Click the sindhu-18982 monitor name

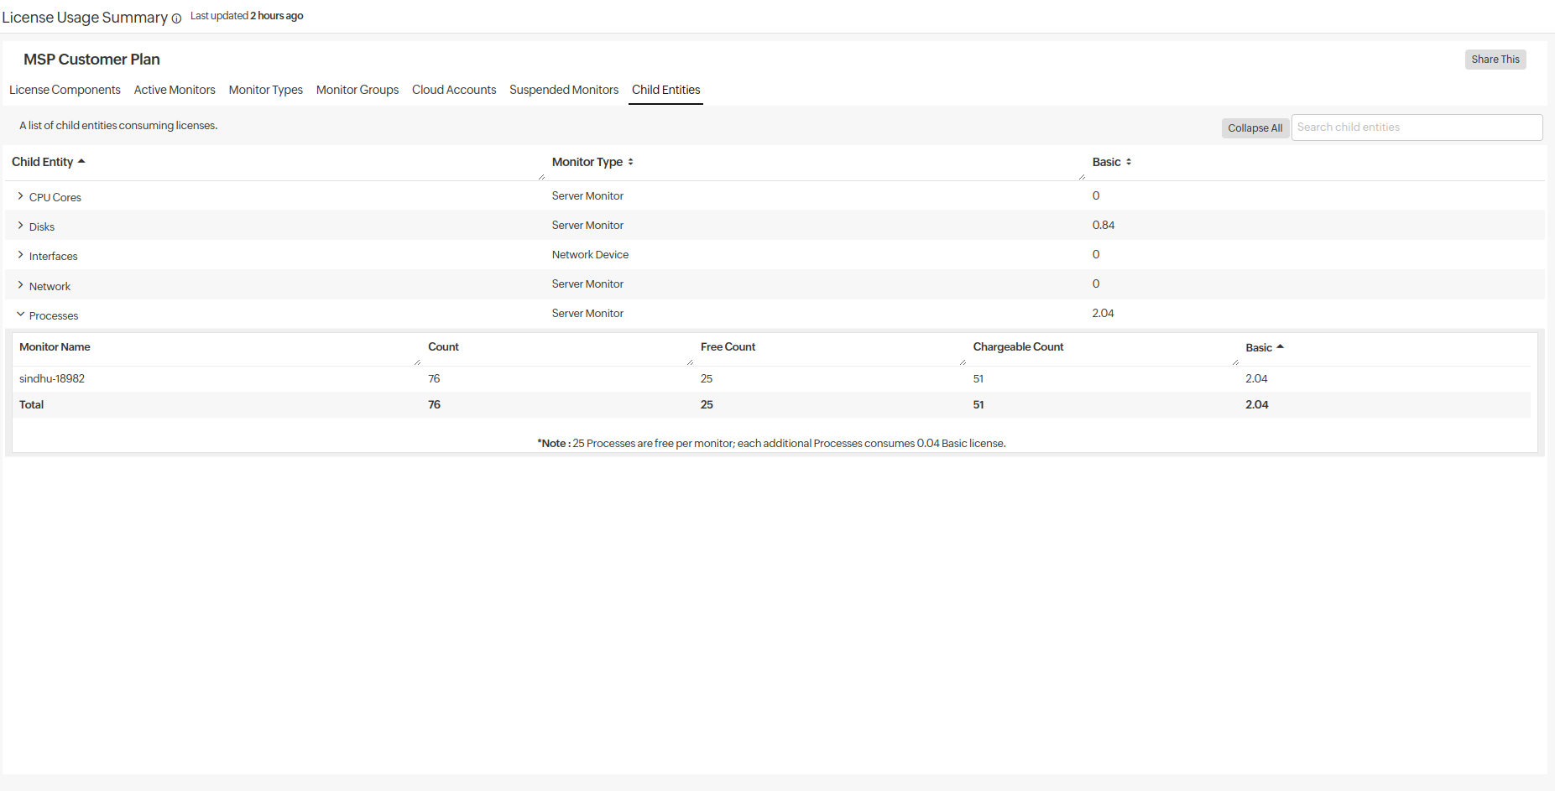52,379
